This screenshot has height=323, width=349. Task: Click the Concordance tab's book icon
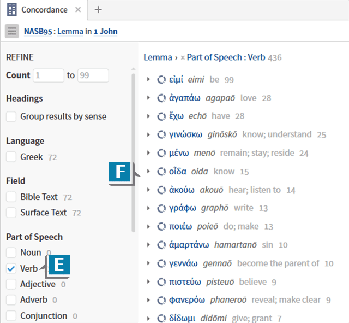12,10
